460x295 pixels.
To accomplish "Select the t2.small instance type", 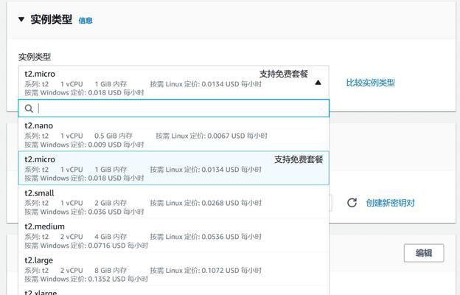I will click(x=174, y=201).
